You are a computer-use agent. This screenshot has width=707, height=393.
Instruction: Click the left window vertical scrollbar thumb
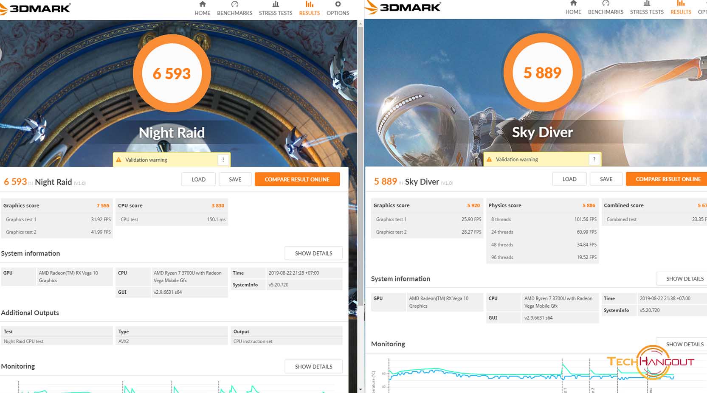tap(361, 166)
